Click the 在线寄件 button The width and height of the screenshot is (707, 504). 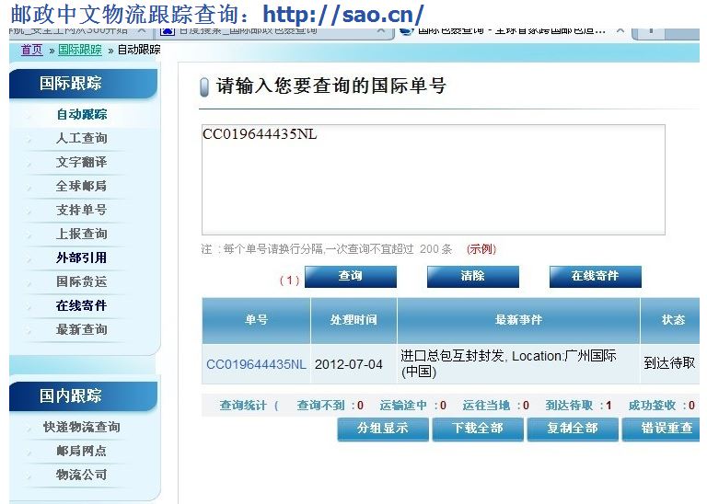[x=595, y=276]
